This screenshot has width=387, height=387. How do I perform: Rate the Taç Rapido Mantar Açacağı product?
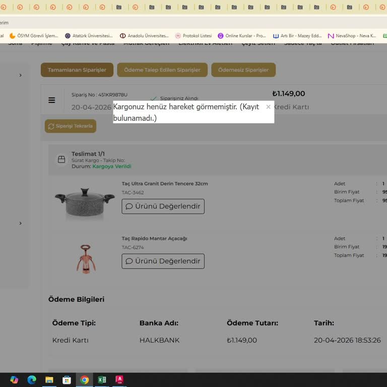point(163,261)
